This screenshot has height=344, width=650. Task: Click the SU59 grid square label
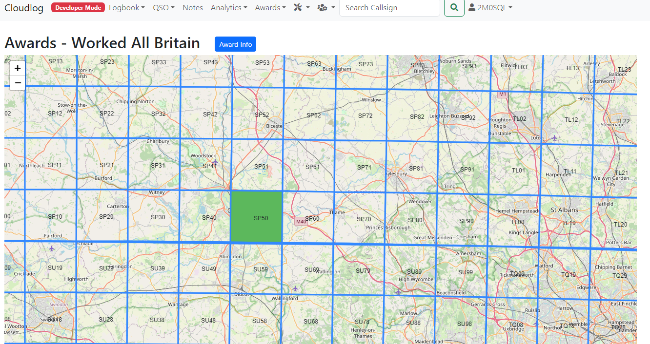(261, 269)
